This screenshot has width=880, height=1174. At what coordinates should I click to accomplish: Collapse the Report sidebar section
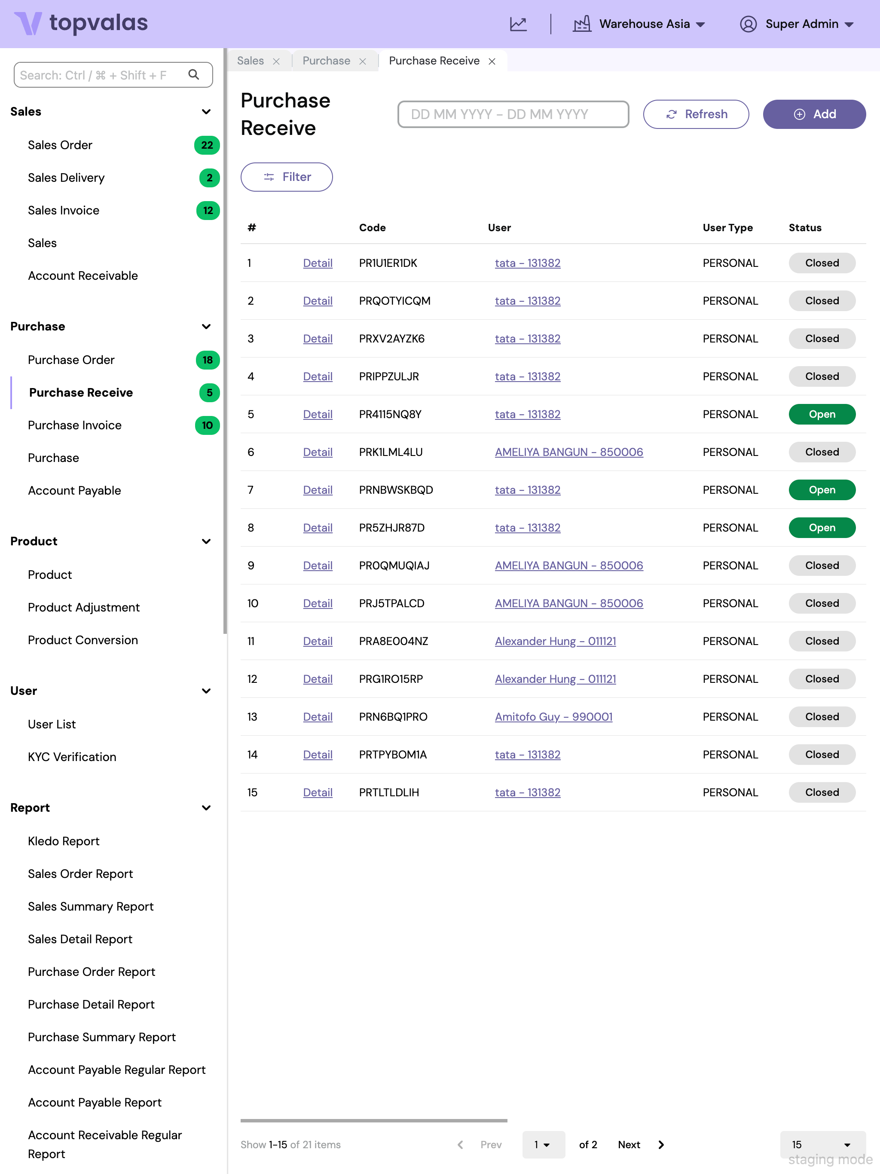tap(207, 808)
